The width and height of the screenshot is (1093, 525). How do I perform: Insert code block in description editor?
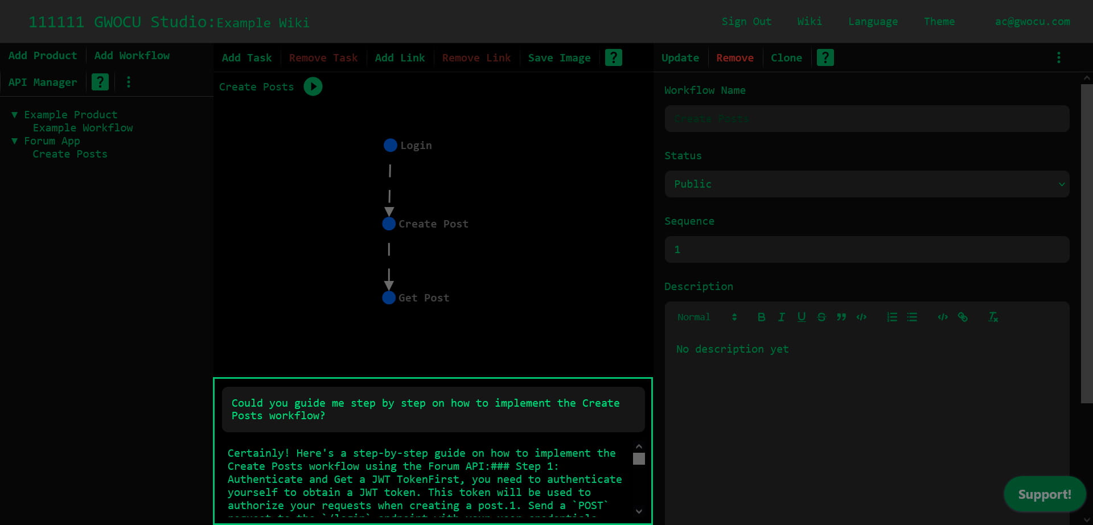tap(943, 317)
